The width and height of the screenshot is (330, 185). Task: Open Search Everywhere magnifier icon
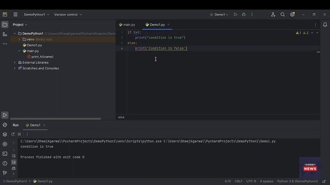tap(283, 14)
